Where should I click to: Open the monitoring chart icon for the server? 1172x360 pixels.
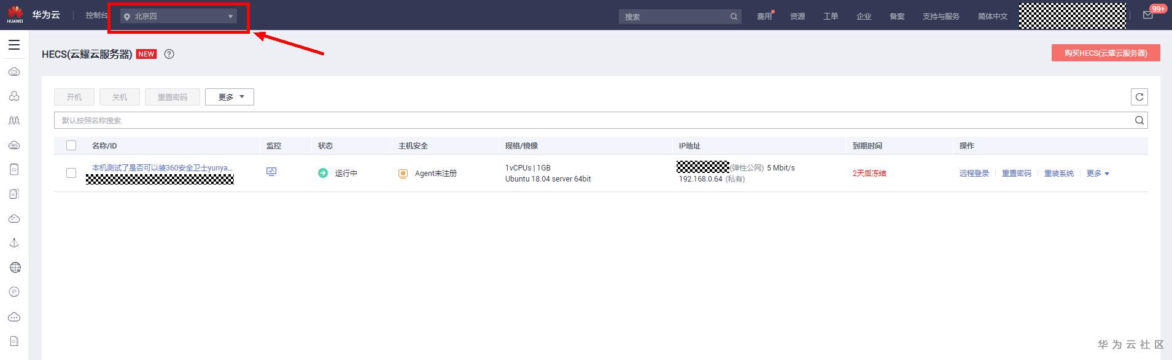click(x=271, y=172)
